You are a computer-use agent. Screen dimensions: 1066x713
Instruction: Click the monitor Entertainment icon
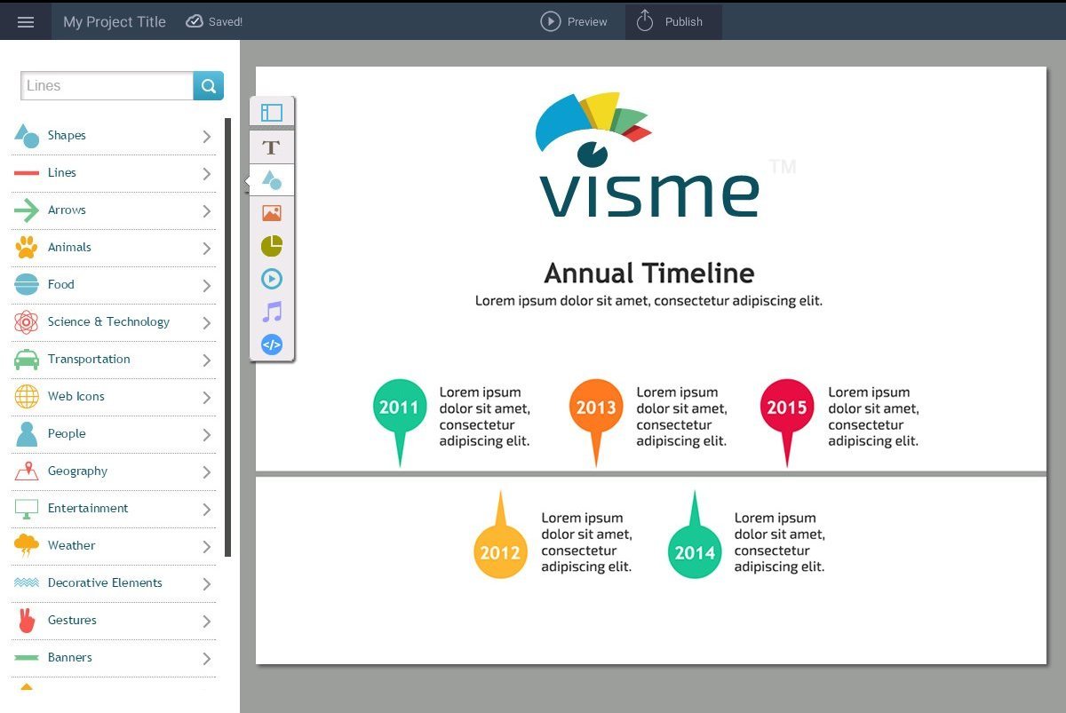(x=27, y=509)
